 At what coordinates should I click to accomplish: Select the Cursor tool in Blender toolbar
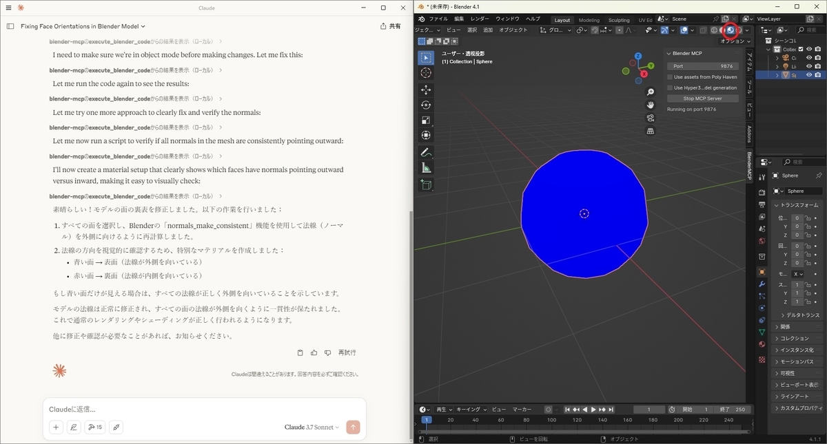pyautogui.click(x=426, y=73)
